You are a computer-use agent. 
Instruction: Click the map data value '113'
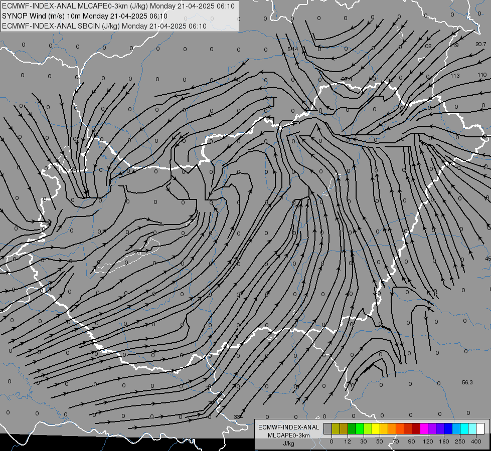point(455,76)
